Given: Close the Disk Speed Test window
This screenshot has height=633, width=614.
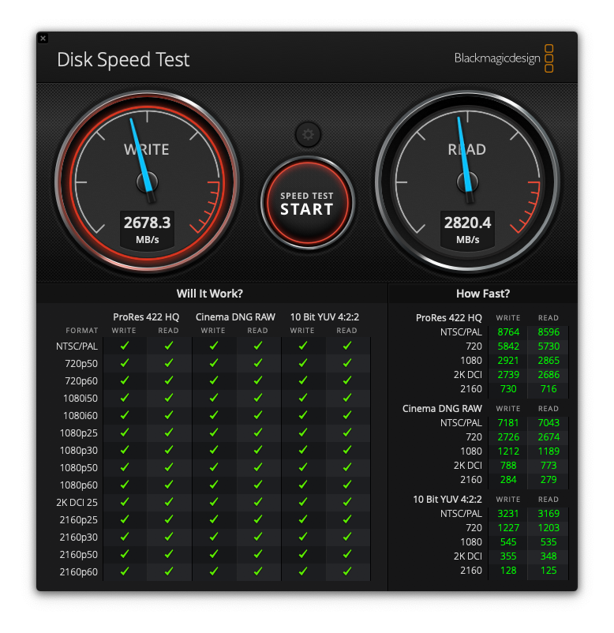Looking at the screenshot, I should tap(43, 39).
